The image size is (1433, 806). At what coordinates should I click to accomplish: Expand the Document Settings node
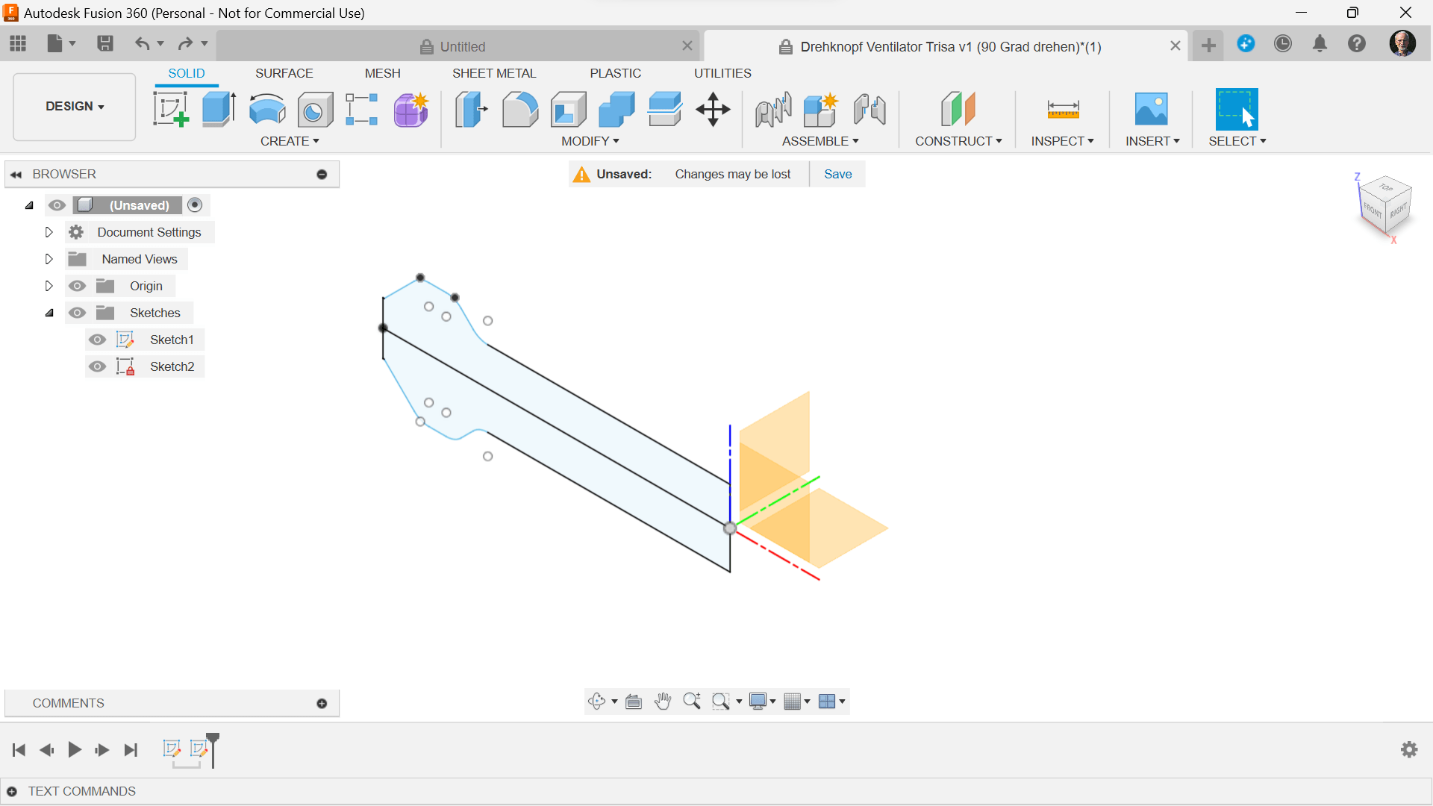coord(49,232)
